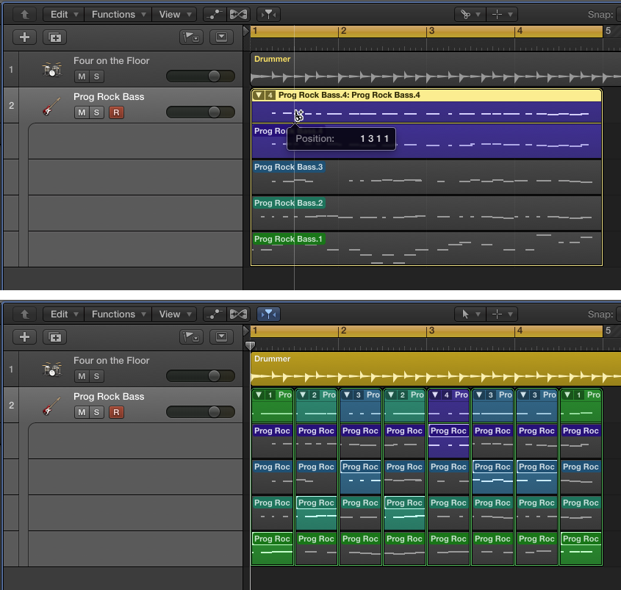Toggle record enable on Prog Rock Bass, top window
Image resolution: width=621 pixels, height=590 pixels.
116,112
